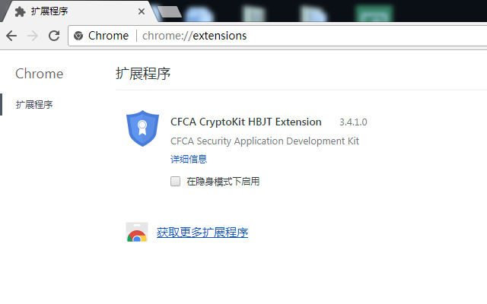Image resolution: width=487 pixels, height=304 pixels.
Task: Close the 扩展程序 tab
Action: click(142, 11)
